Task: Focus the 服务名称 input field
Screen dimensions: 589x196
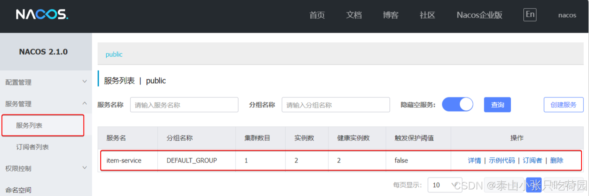Action: 184,105
